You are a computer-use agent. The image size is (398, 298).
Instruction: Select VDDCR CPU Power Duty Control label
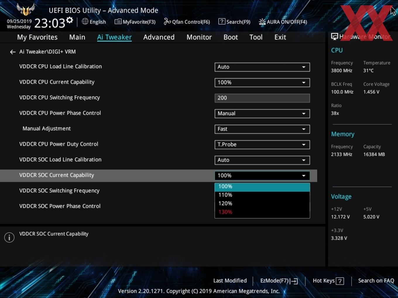point(59,144)
